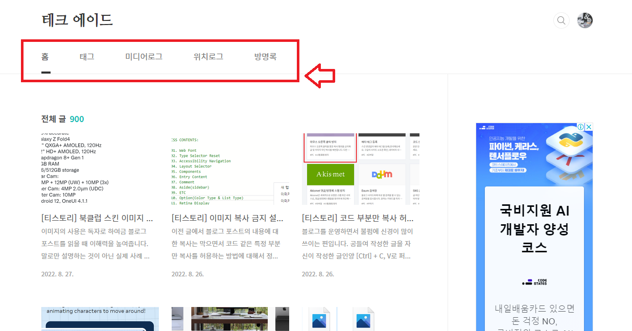Click excerpt starting 이전 글에서 블로그 포스트의

pyautogui.click(x=226, y=244)
